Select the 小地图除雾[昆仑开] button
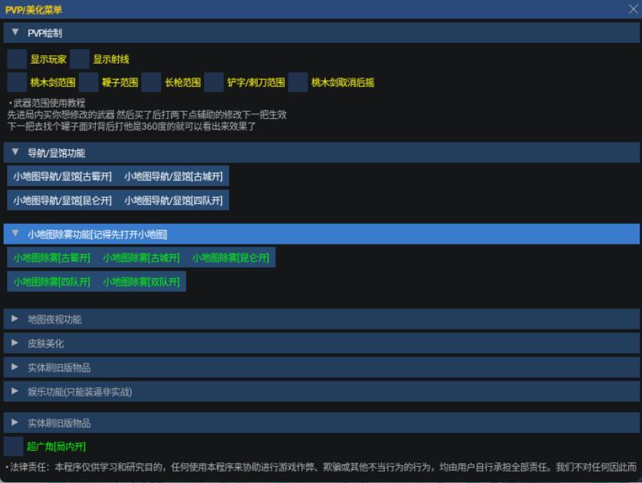The image size is (642, 483). tap(231, 258)
